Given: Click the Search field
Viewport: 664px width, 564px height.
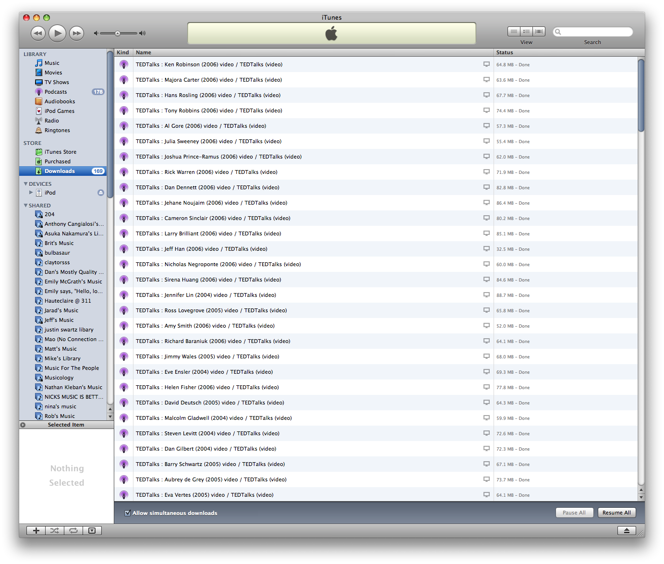Looking at the screenshot, I should pos(593,32).
